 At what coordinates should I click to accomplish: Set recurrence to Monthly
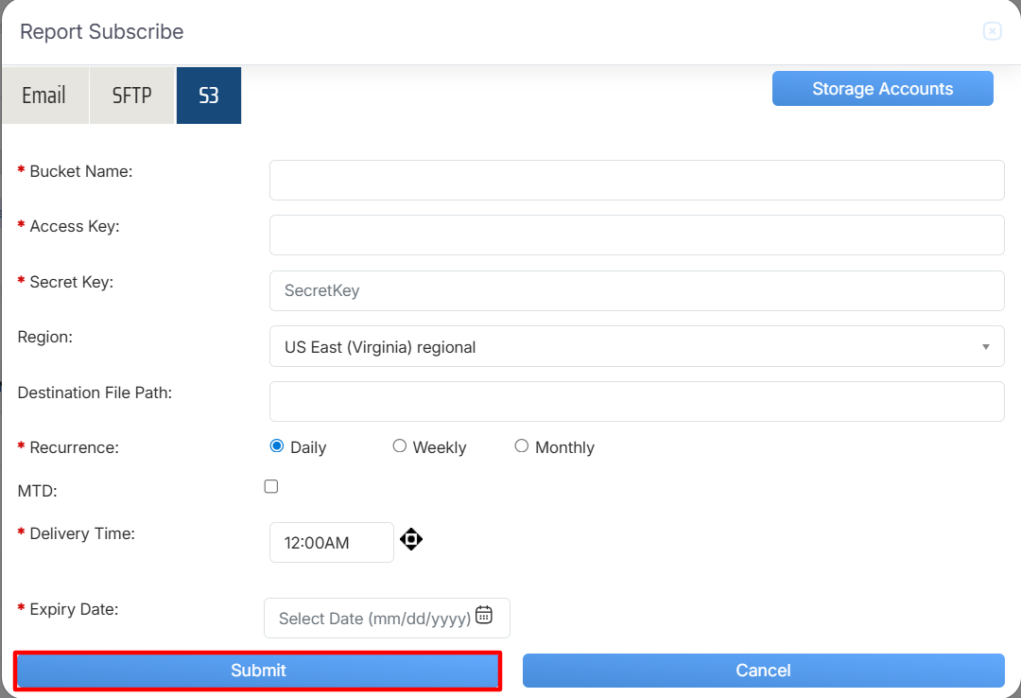point(522,446)
